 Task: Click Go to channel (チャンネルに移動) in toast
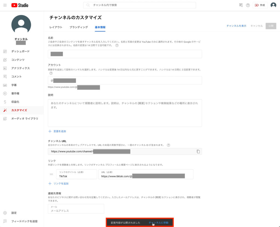(x=159, y=223)
